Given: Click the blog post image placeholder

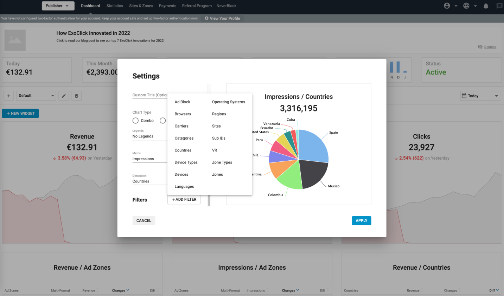Looking at the screenshot, I should point(15,40).
